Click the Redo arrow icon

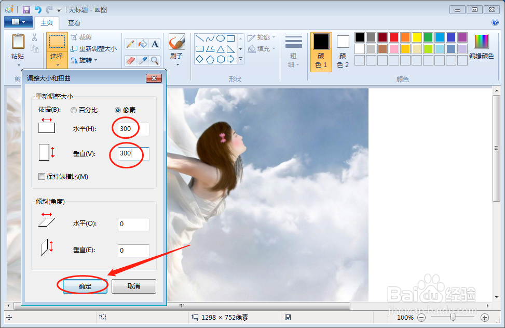(x=49, y=10)
